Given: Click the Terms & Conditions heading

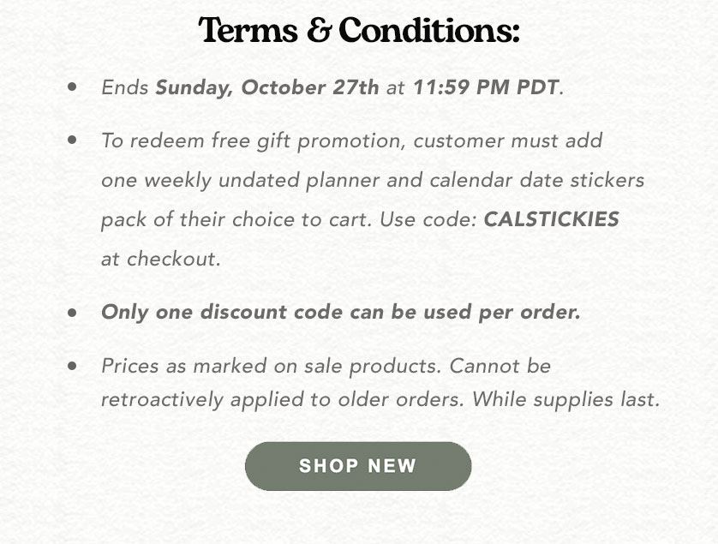Looking at the screenshot, I should coord(359,30).
